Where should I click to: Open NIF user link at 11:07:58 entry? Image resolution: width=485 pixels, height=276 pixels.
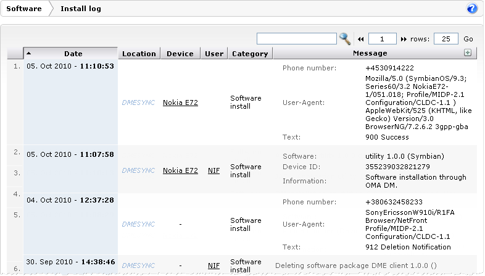[213, 170]
